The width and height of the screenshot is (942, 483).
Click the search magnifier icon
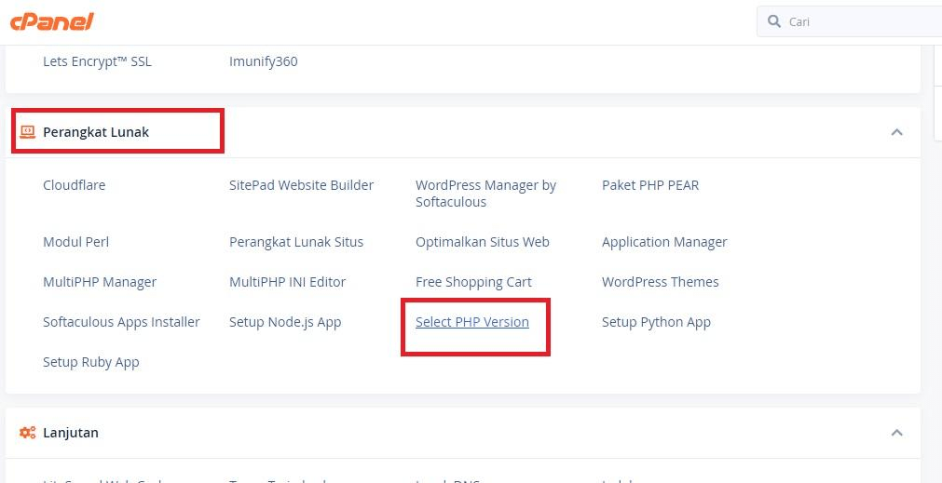point(774,21)
